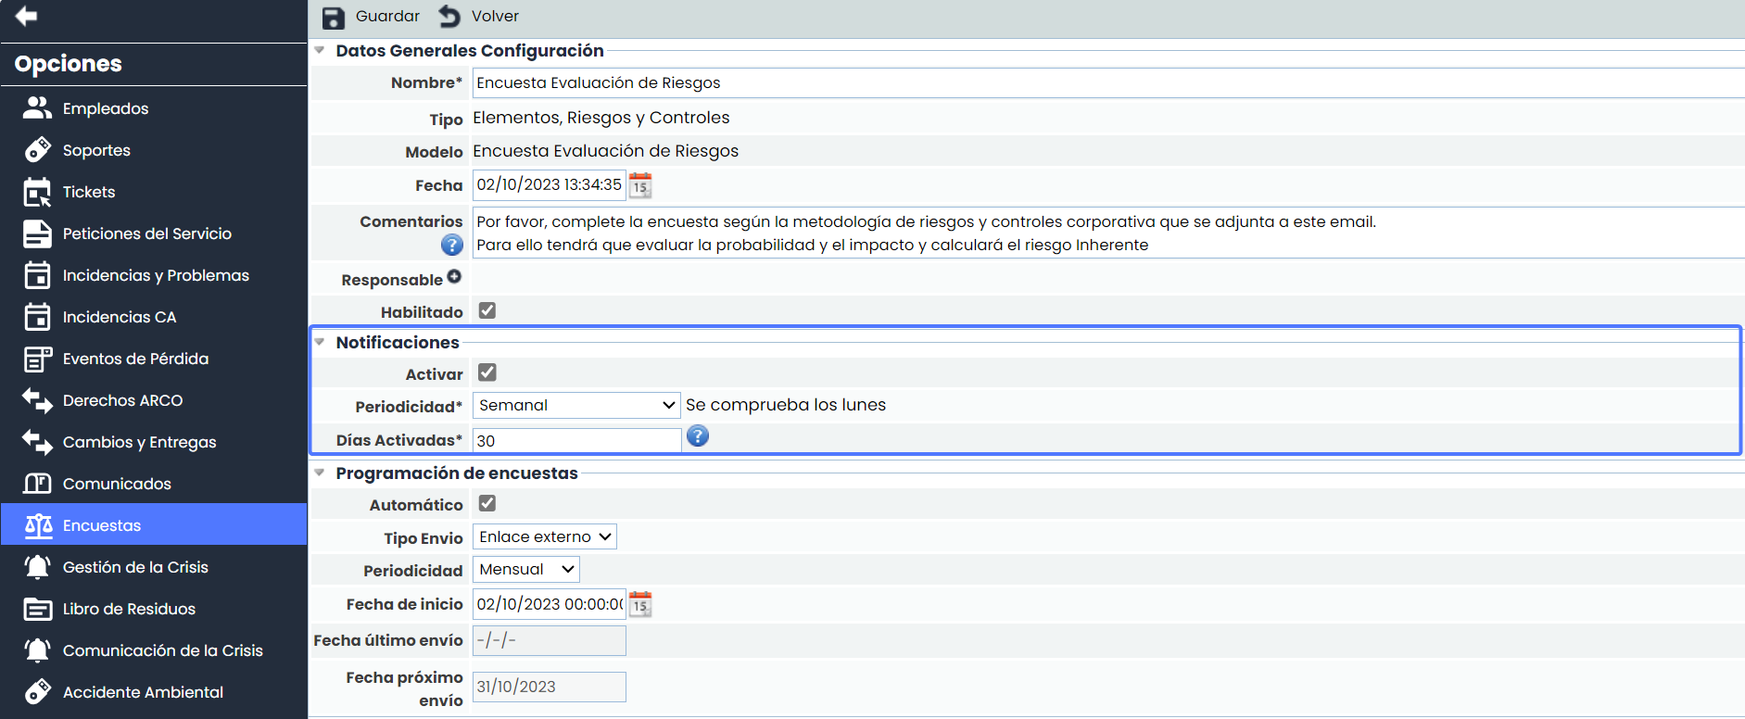1745x719 pixels.
Task: Toggle the Activar notifications checkbox
Action: click(487, 372)
